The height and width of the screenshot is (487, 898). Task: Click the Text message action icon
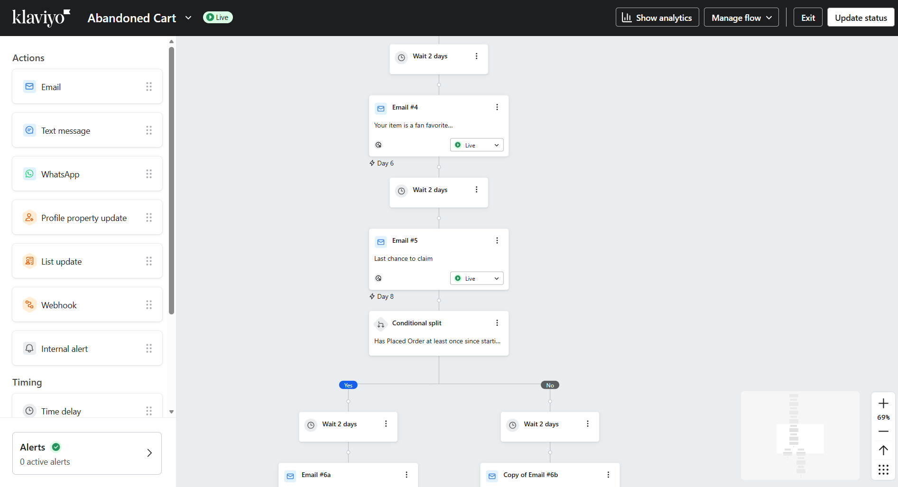[29, 130]
